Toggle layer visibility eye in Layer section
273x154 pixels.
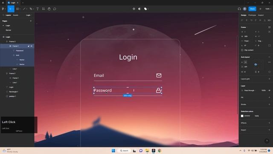(269, 90)
